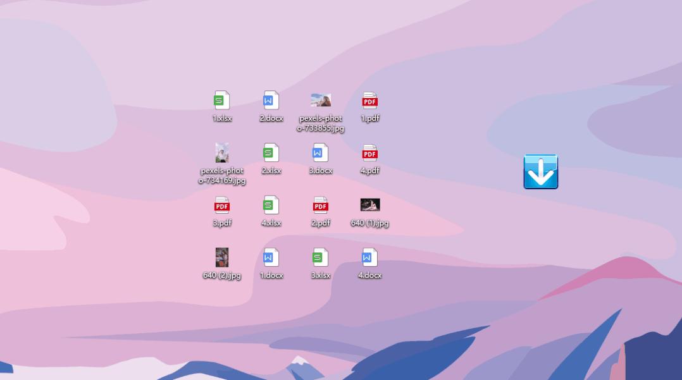Select the 3.docx Word document
Image resolution: width=682 pixels, height=380 pixels.
[x=320, y=154]
